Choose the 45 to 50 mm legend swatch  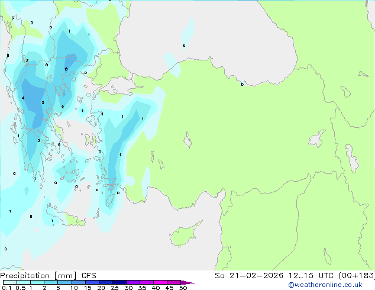pyautogui.click(x=174, y=282)
